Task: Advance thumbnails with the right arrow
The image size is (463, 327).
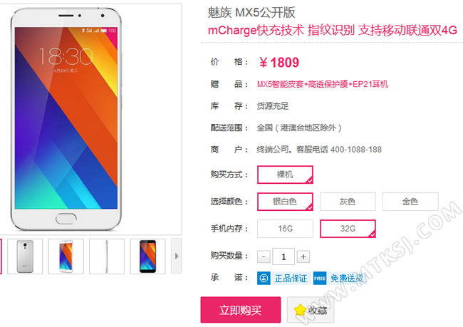Action: (x=177, y=256)
